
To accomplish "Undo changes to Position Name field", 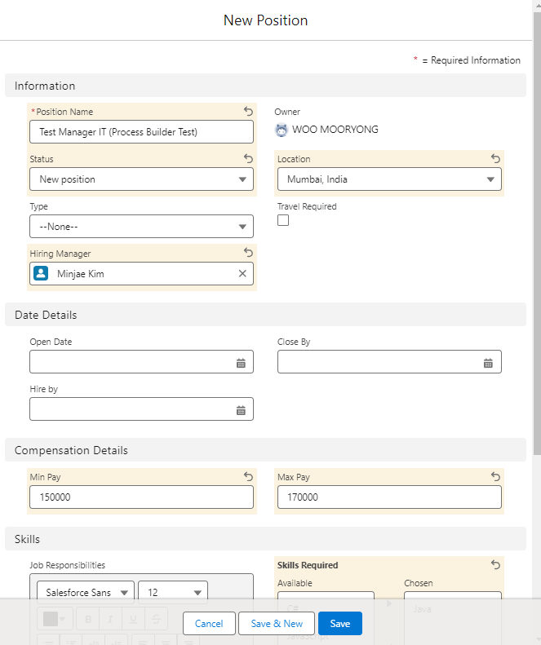I will (248, 112).
